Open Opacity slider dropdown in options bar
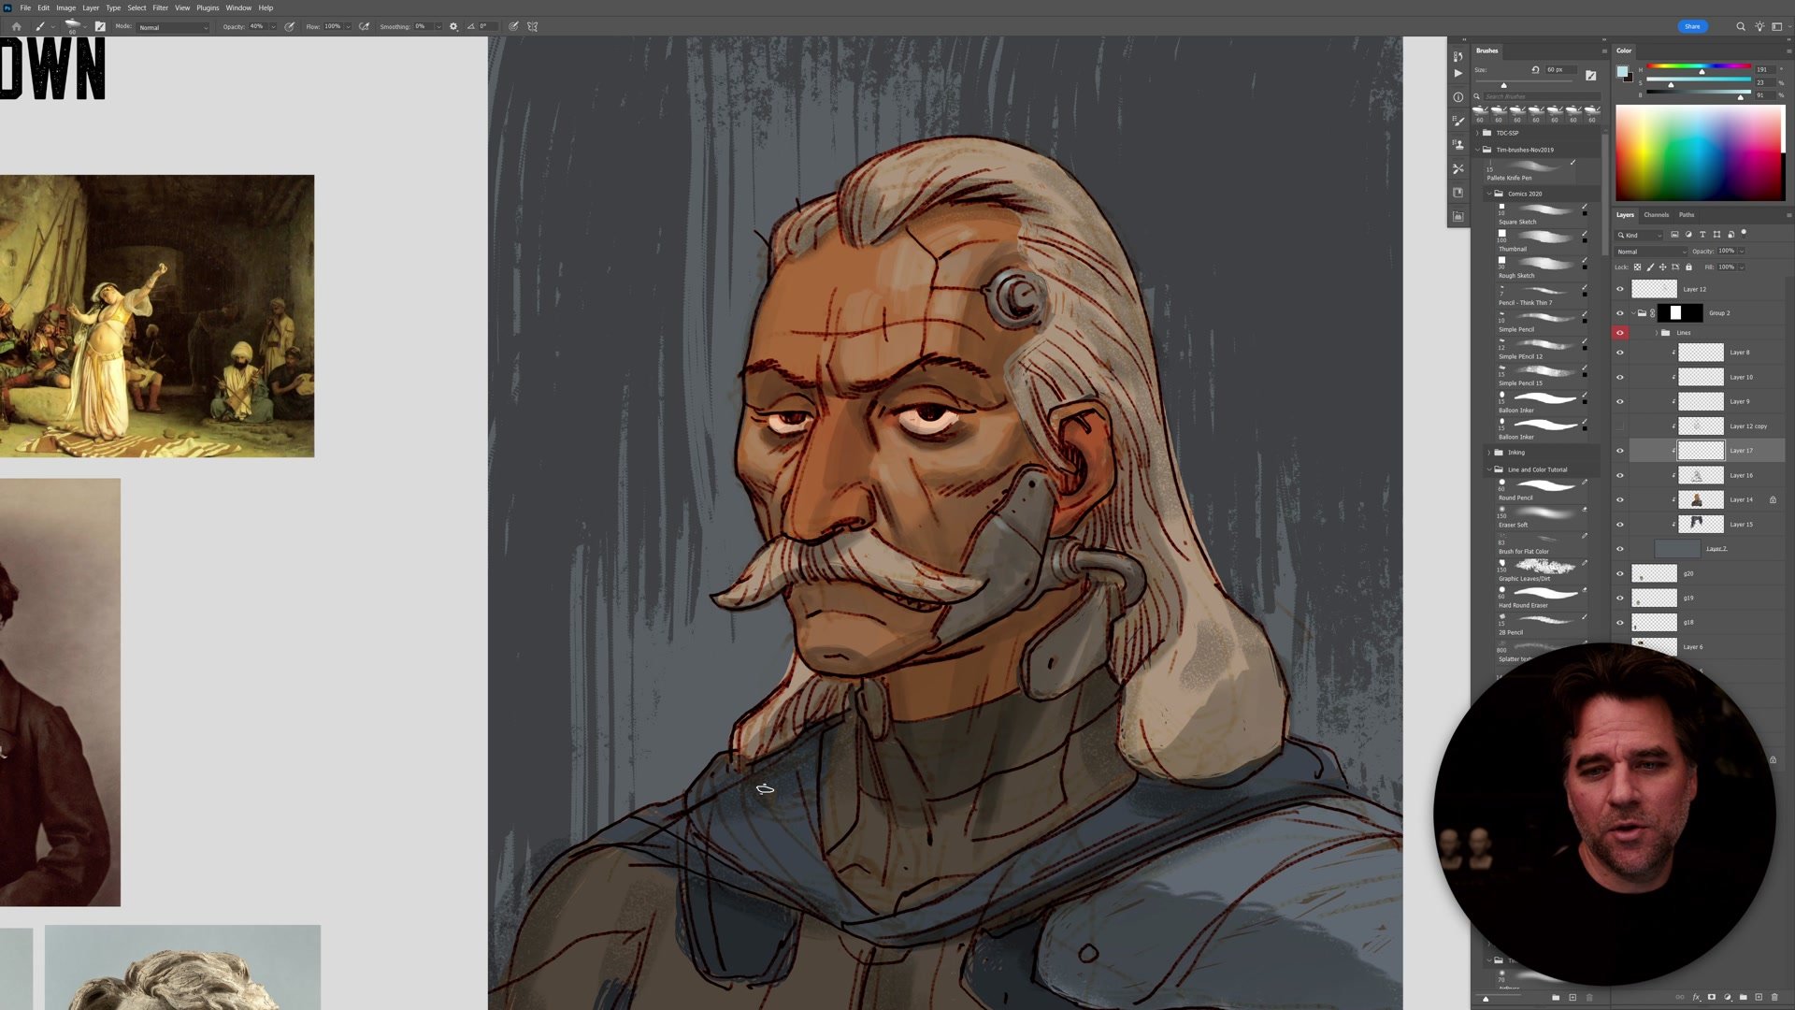The height and width of the screenshot is (1010, 1795). (273, 26)
